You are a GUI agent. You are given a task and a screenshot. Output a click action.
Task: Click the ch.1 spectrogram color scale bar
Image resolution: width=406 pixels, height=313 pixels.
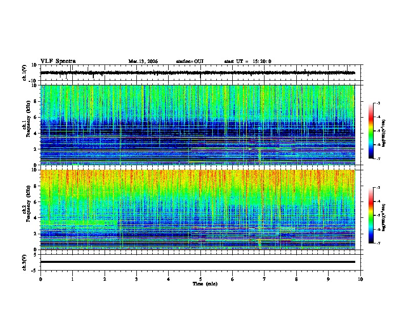click(371, 131)
